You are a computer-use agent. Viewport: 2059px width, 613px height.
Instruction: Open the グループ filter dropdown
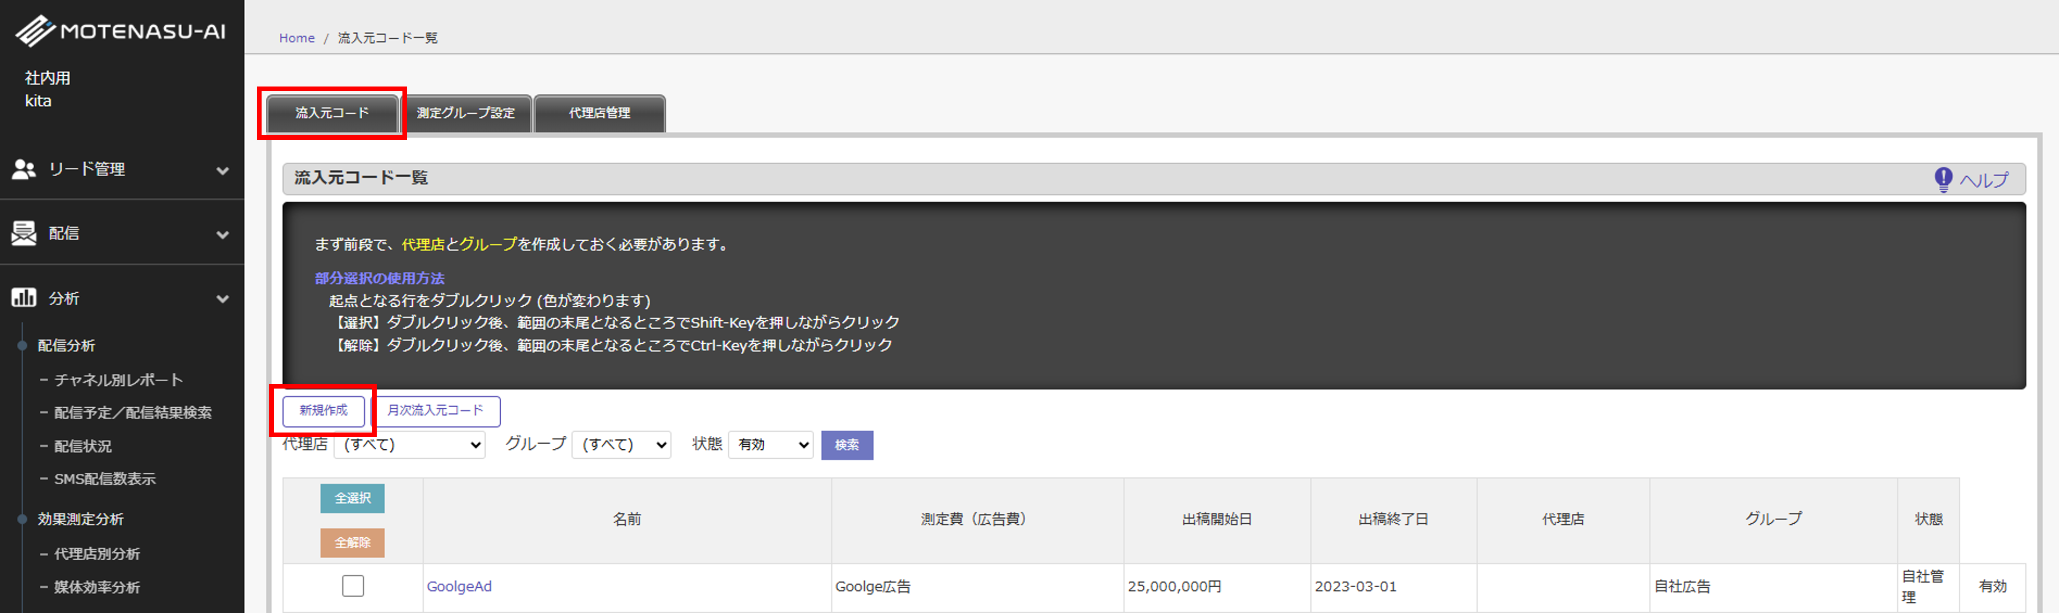[622, 445]
